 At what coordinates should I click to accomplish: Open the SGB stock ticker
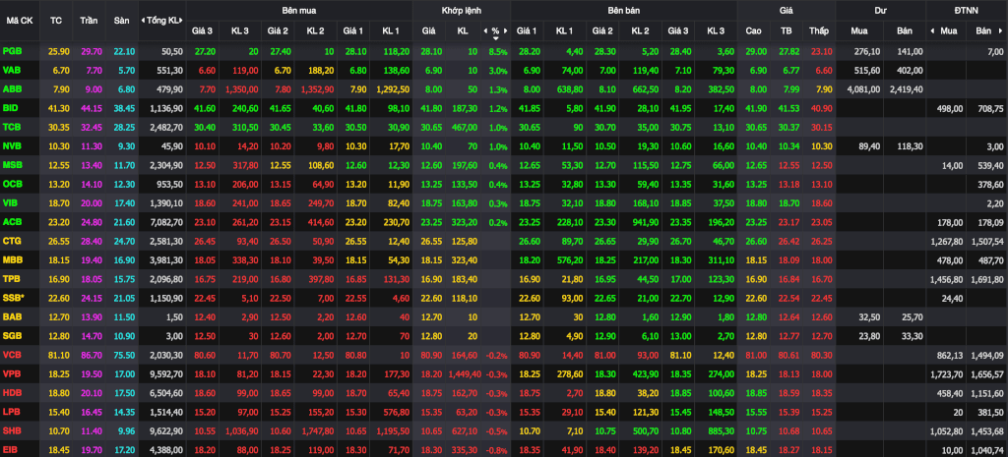[x=11, y=336]
